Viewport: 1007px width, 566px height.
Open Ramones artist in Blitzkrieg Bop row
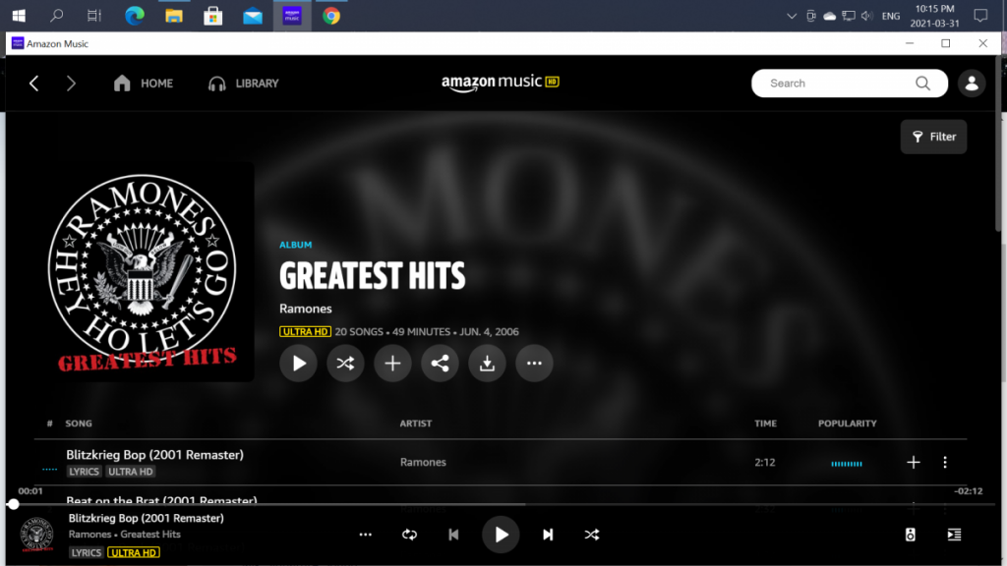point(423,462)
